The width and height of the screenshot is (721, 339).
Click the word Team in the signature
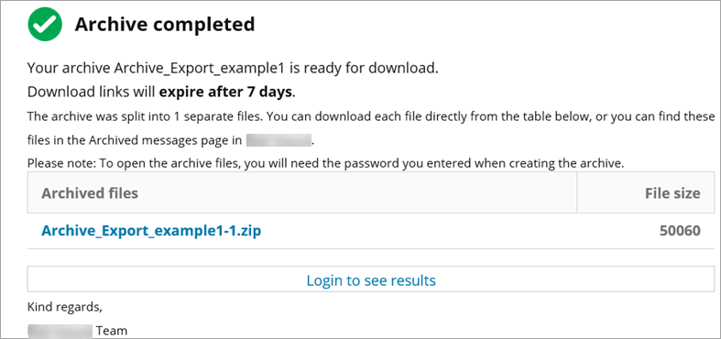[x=111, y=331]
